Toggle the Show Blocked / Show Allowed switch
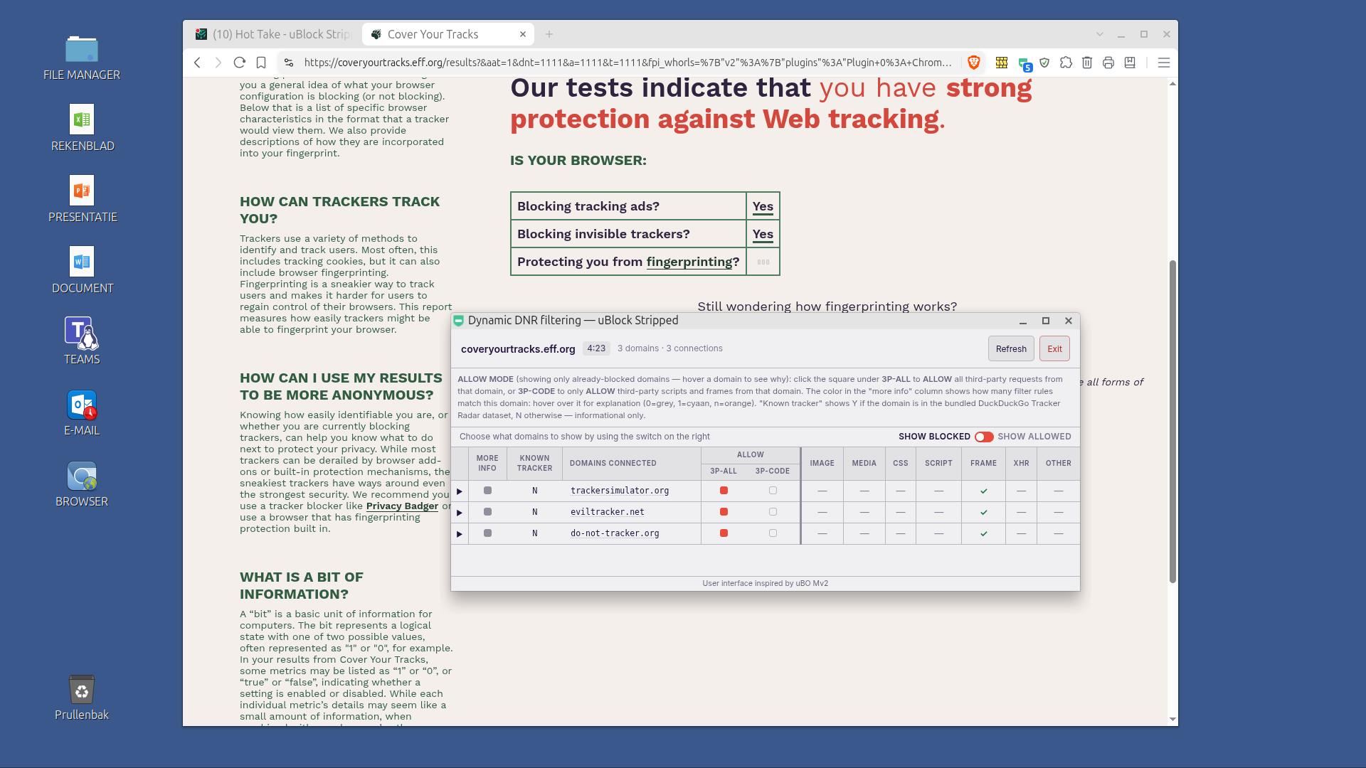The image size is (1366, 768). point(984,437)
